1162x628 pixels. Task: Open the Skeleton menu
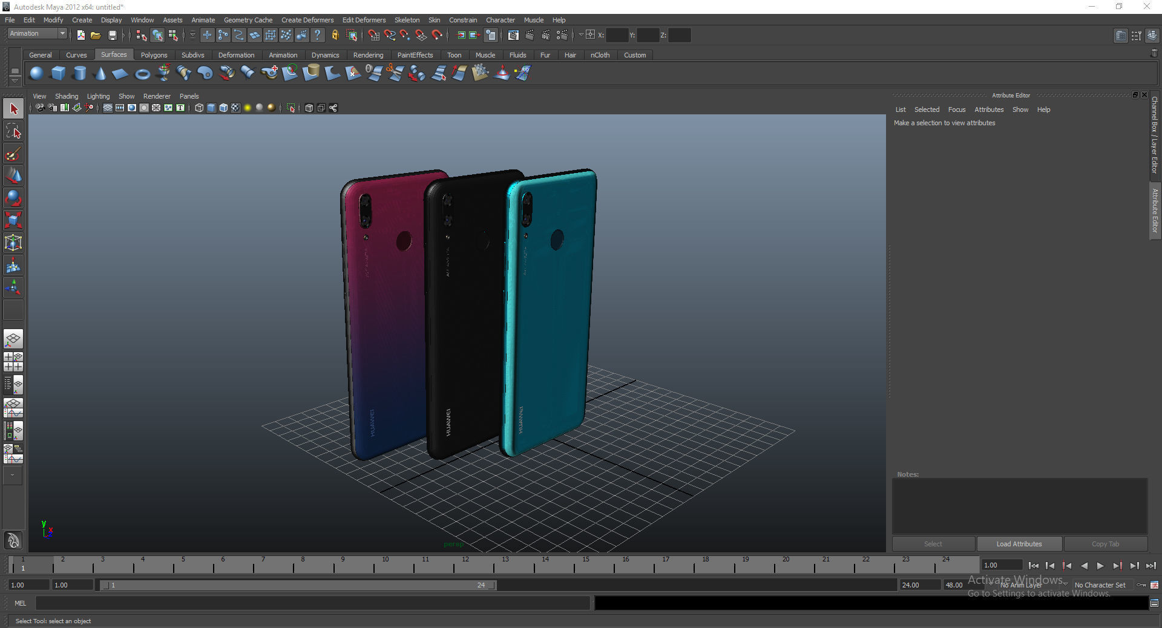[407, 20]
